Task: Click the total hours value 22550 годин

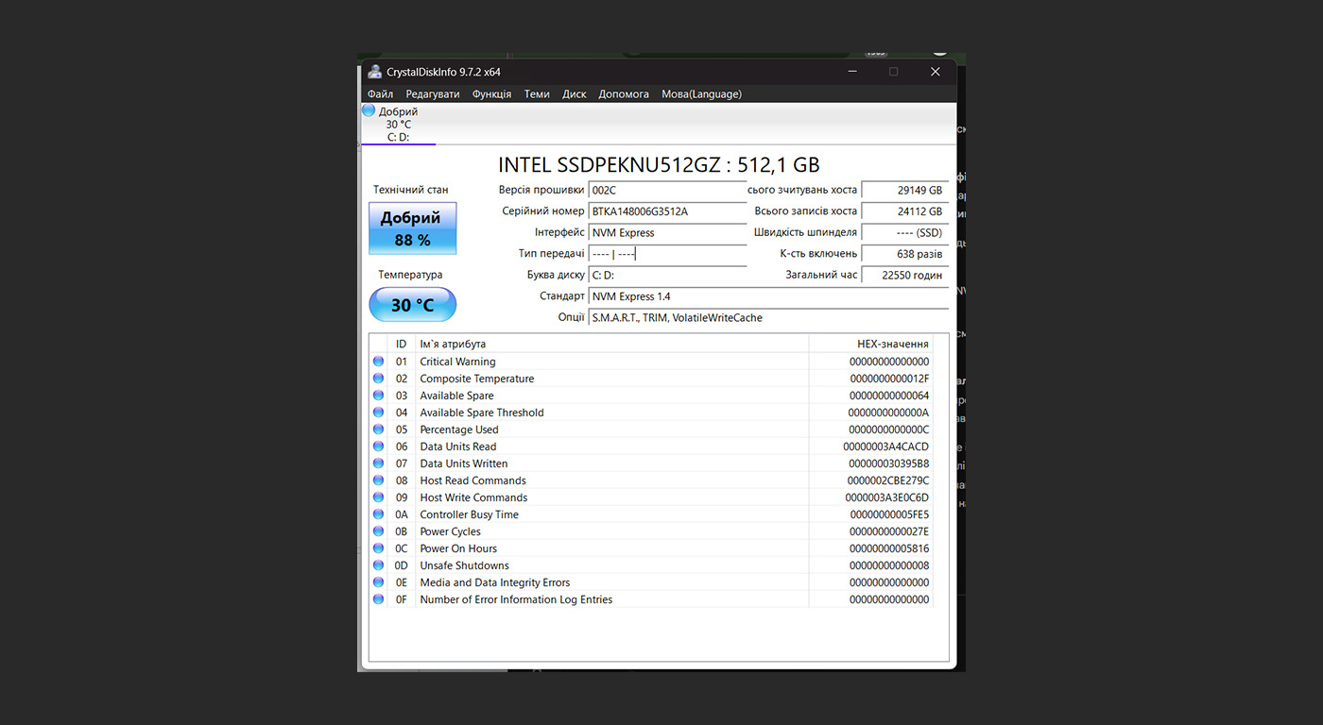Action: click(905, 275)
